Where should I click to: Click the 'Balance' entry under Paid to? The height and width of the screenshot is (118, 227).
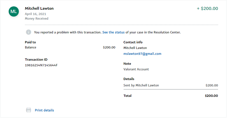click(x=31, y=47)
